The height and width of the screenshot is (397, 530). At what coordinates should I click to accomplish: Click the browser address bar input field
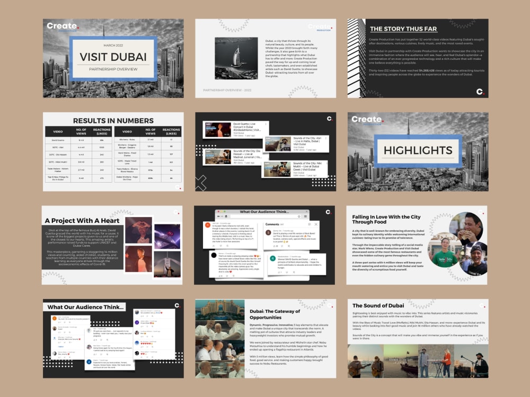point(262,216)
